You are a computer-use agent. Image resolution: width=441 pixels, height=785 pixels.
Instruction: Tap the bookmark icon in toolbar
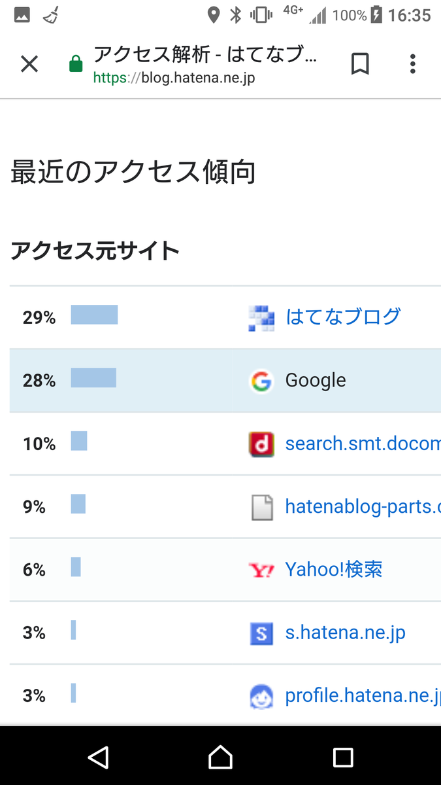click(x=360, y=64)
